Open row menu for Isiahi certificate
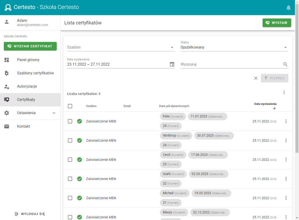Screen dimensions: 299x220 (286, 179)
